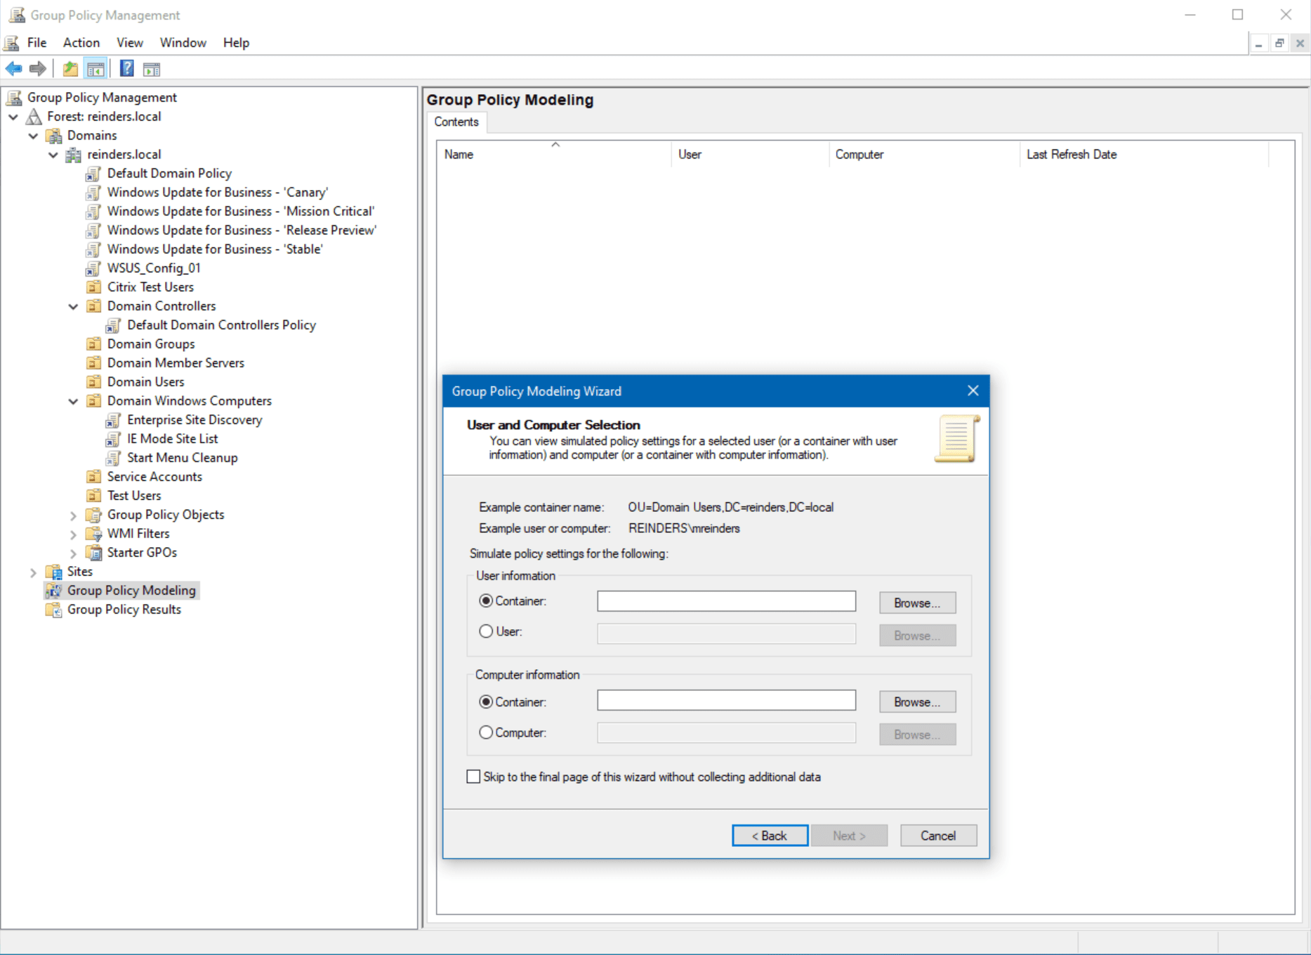1311x955 pixels.
Task: Click the Name column sort header
Action: [555, 154]
